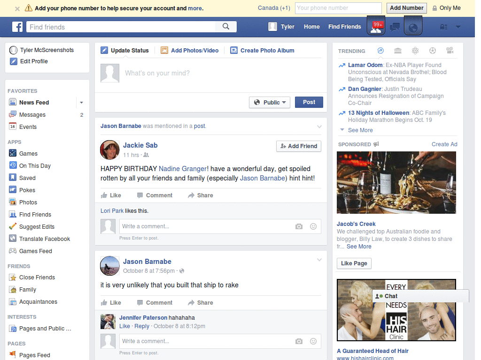This screenshot has height=360, width=481.
Task: Click the Find friends search field
Action: pyautogui.click(x=121, y=27)
